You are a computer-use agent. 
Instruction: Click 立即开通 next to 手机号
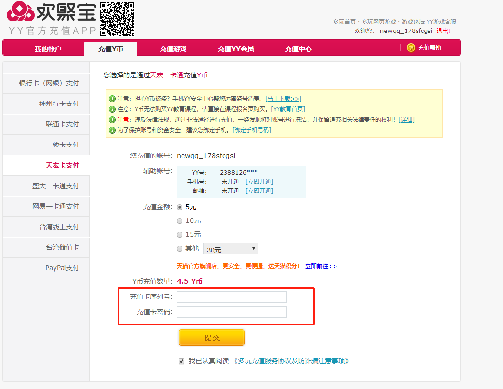[259, 182]
